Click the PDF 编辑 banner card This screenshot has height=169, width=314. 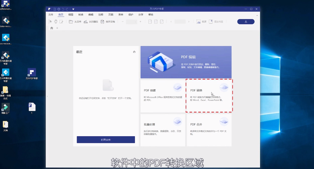(x=186, y=62)
